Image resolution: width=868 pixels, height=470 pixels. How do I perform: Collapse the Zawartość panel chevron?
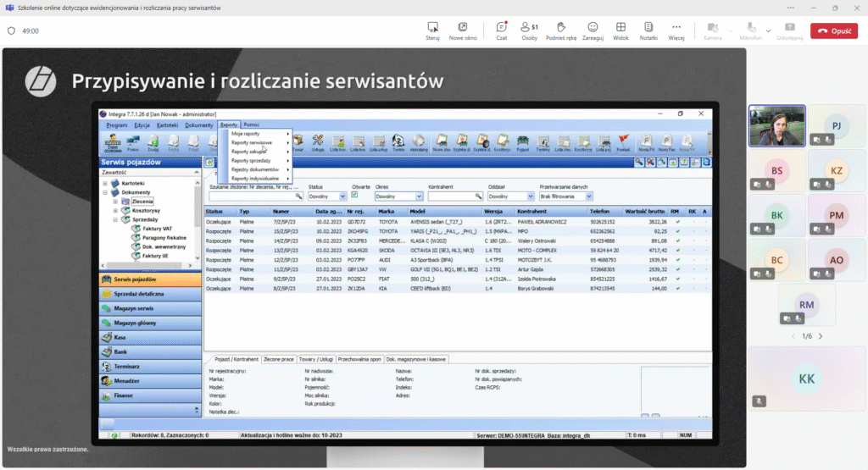click(196, 173)
